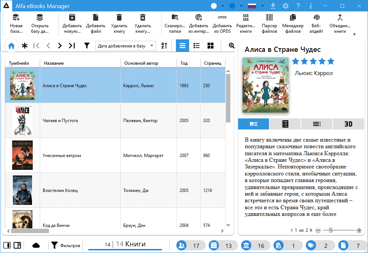
Task: Click the magnifier search icon
Action: [x=231, y=46]
